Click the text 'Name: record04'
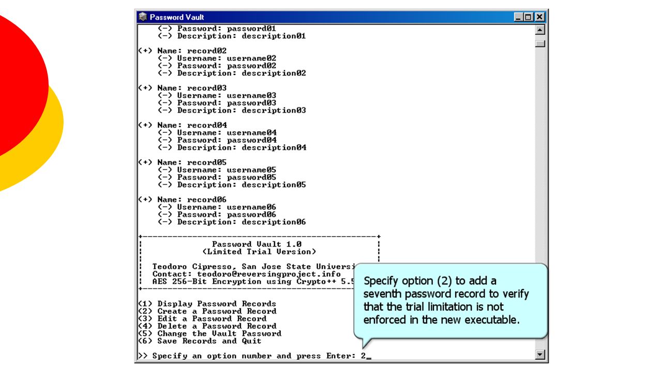662x372 pixels. tap(192, 125)
